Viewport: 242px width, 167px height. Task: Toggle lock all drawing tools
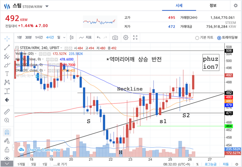click(7, 150)
